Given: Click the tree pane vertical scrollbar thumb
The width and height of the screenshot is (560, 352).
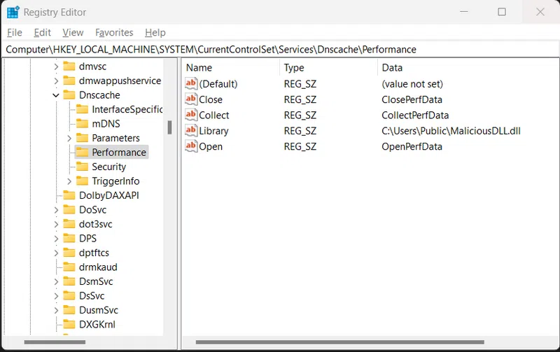Looking at the screenshot, I should (x=169, y=127).
